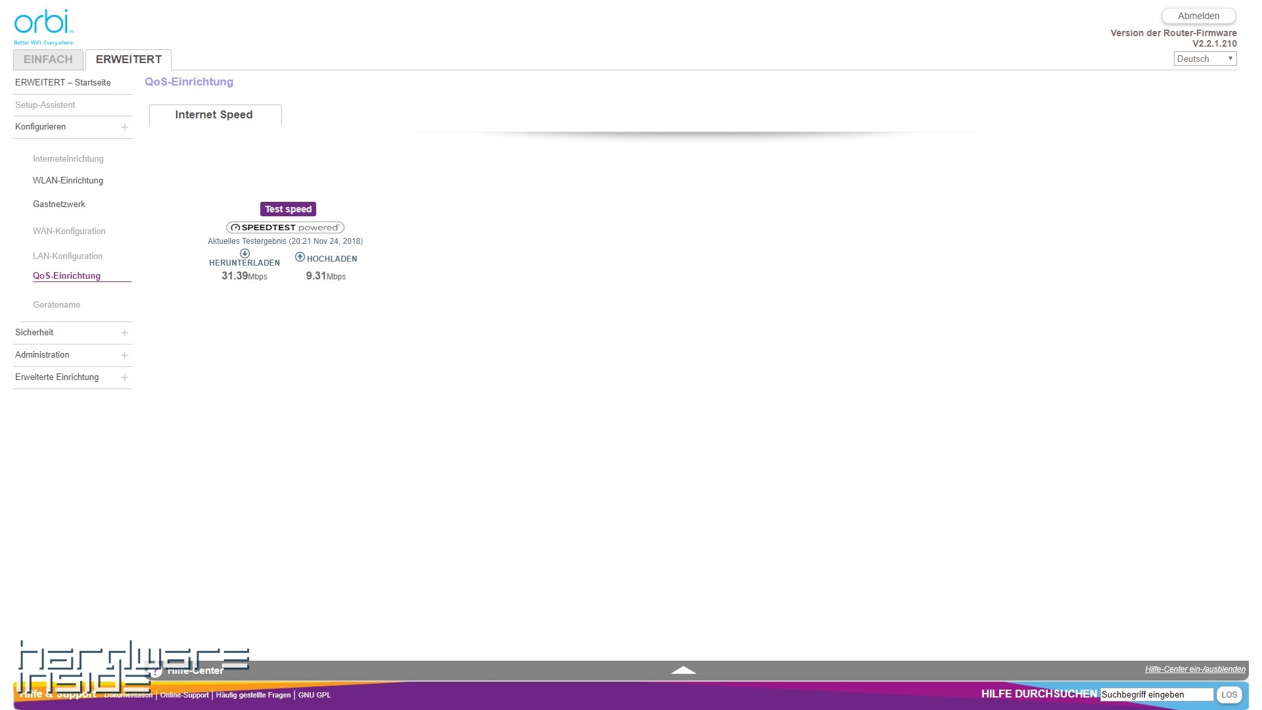Open WLAN-Einrichtung submenu item
The height and width of the screenshot is (710, 1262).
tap(68, 180)
